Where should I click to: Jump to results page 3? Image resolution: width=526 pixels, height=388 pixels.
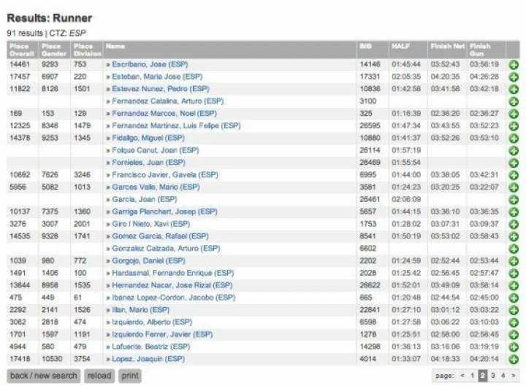[x=493, y=376]
